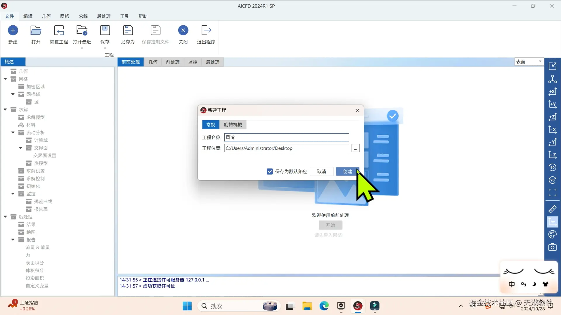The image size is (561, 315).
Task: Click the fit-to-screen view icon
Action: pos(552,192)
